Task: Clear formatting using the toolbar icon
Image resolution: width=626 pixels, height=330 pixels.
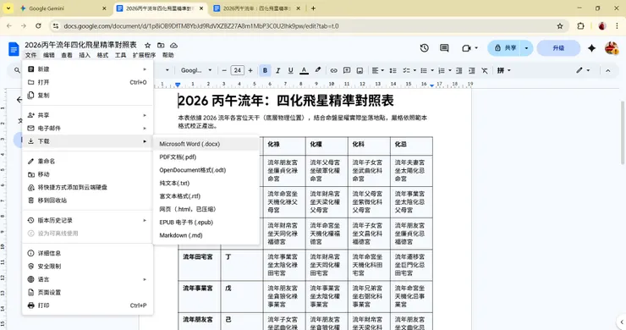Action: [x=484, y=70]
